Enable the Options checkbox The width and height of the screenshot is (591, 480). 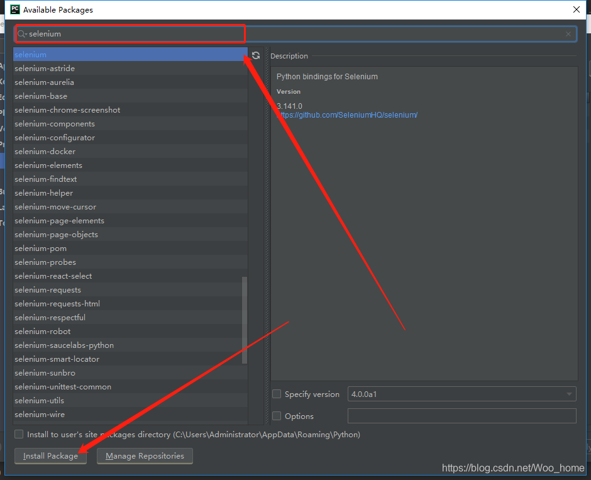pyautogui.click(x=277, y=416)
